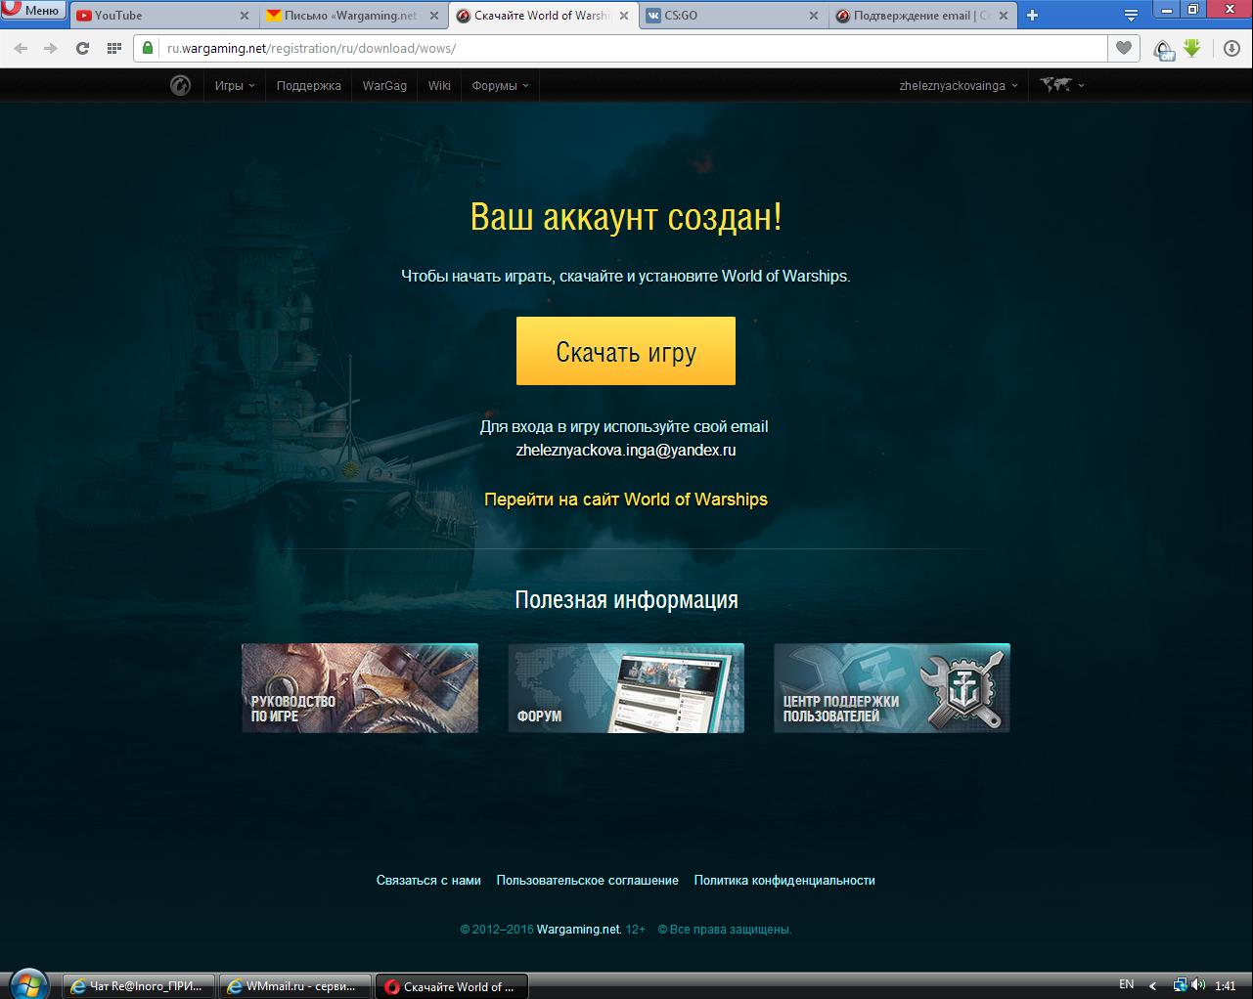The width and height of the screenshot is (1253, 999).
Task: Click the browser forward arrow
Action: click(x=51, y=48)
